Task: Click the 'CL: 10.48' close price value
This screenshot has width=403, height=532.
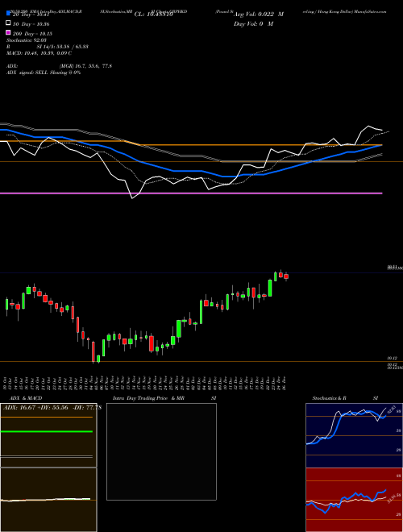Action: (154, 15)
